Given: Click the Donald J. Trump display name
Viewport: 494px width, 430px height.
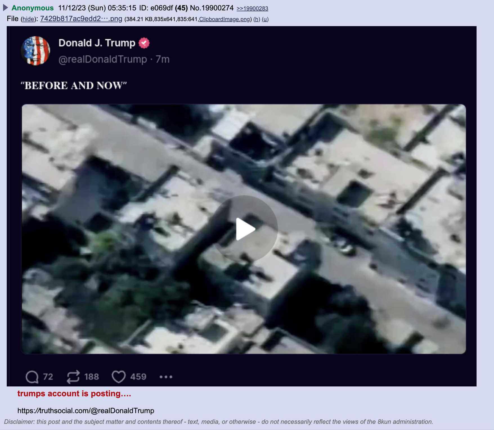Looking at the screenshot, I should [97, 43].
